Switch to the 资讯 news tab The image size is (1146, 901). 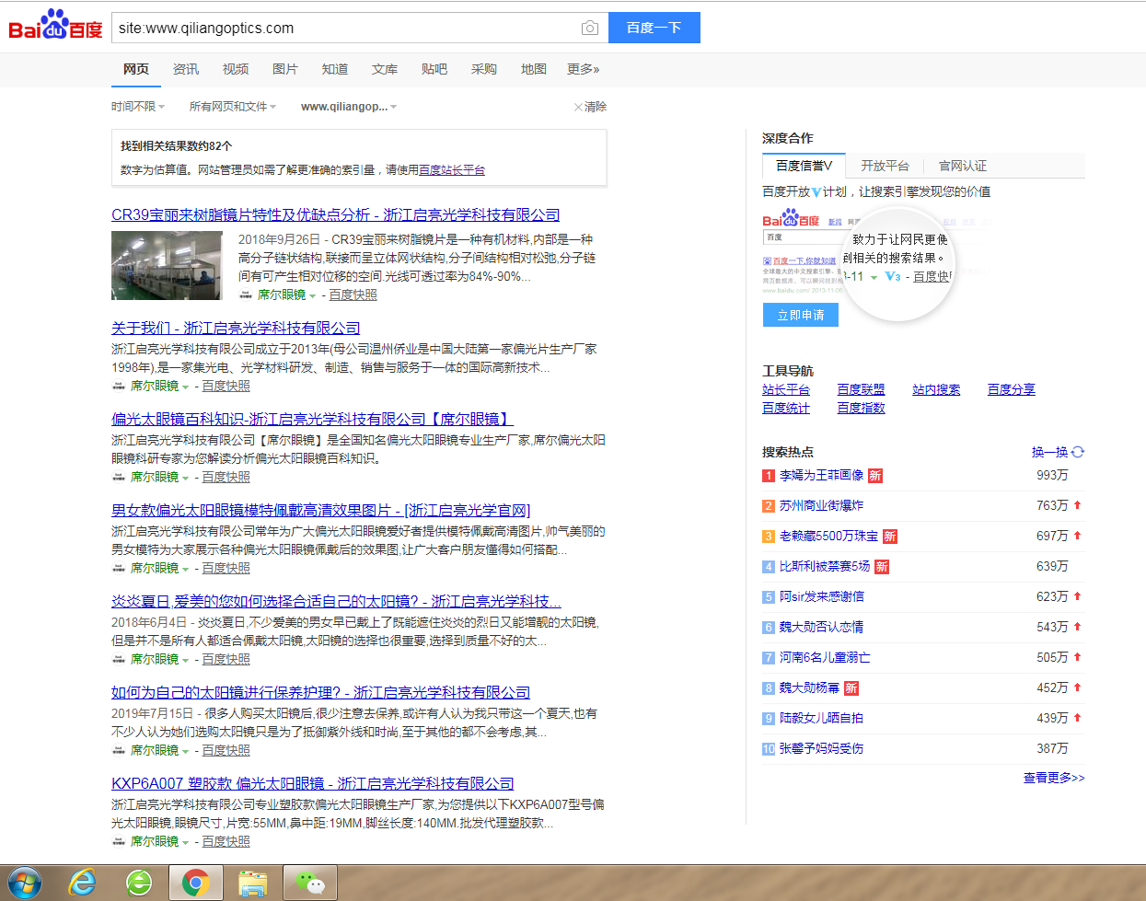point(186,69)
